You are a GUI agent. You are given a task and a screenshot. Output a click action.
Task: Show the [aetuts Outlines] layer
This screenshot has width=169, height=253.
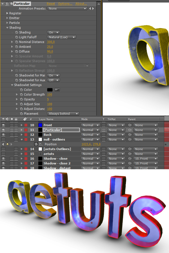click(x=3, y=149)
